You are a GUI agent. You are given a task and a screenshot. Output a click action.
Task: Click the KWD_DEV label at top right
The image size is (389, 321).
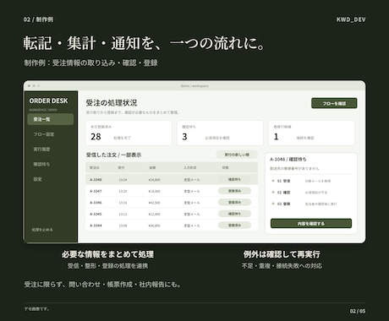(x=351, y=19)
